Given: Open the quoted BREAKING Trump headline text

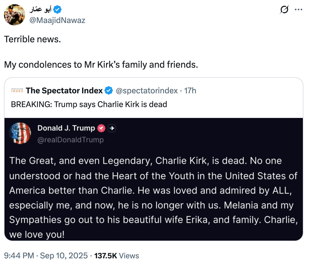Looking at the screenshot, I should pos(89,104).
